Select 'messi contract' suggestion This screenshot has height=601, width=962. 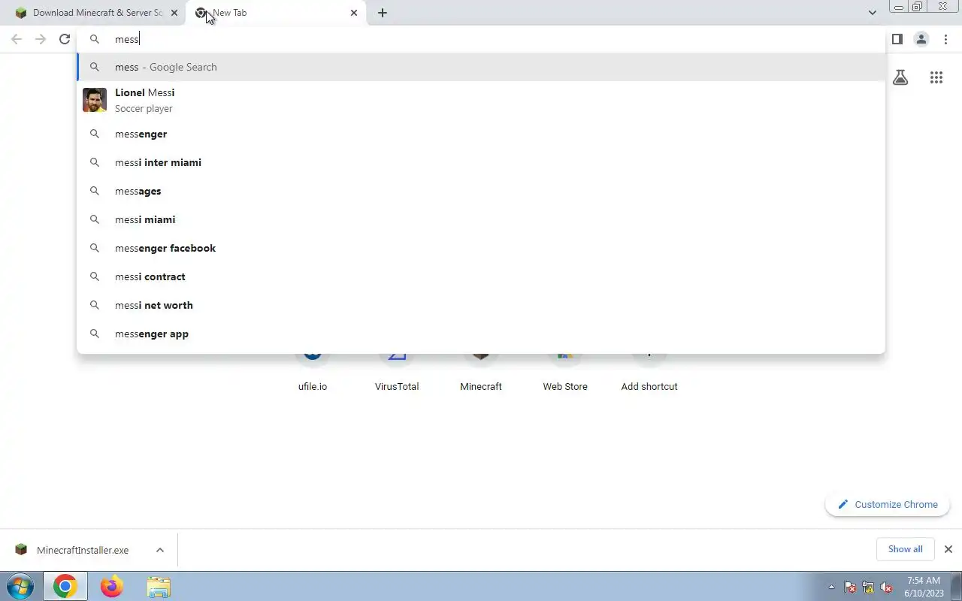tap(481, 276)
